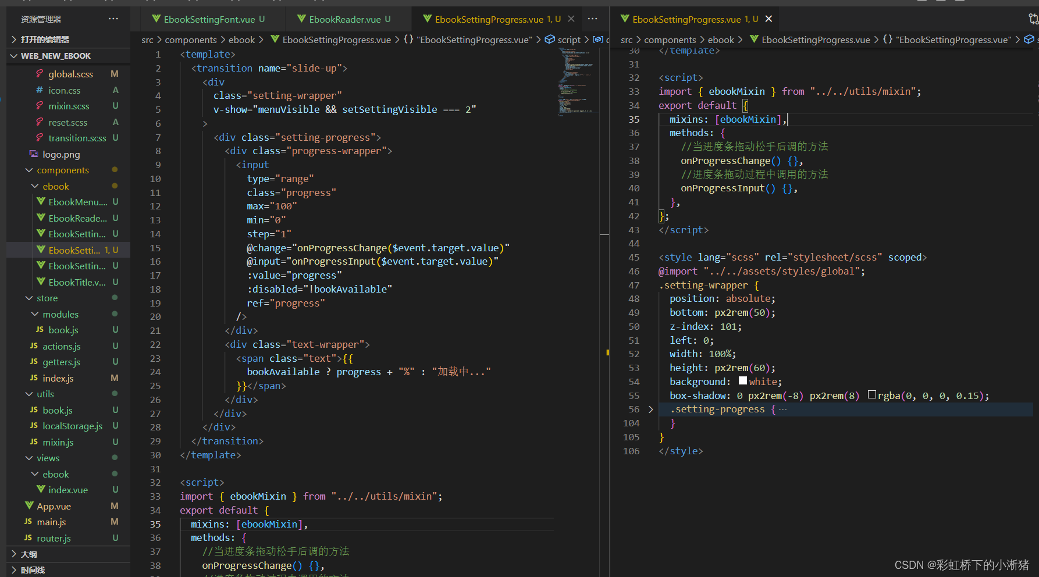Open EbookTitle.v... file in explorer
The height and width of the screenshot is (577, 1039).
(77, 282)
